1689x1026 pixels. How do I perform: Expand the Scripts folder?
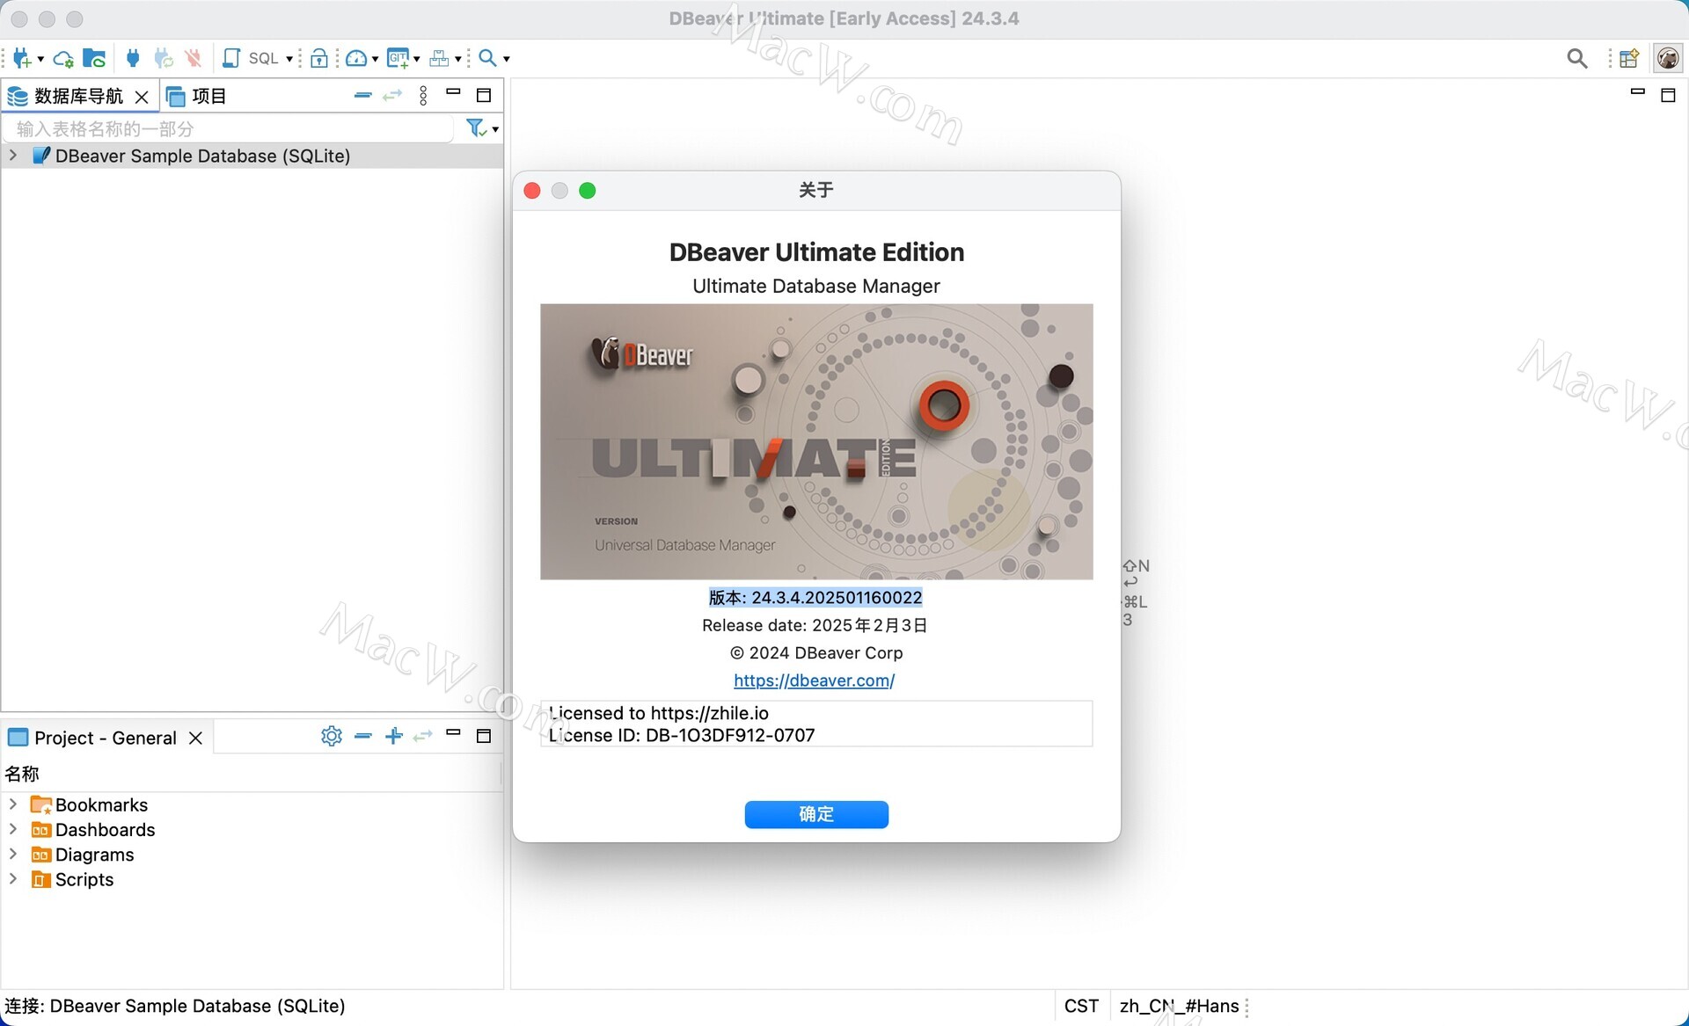13,879
